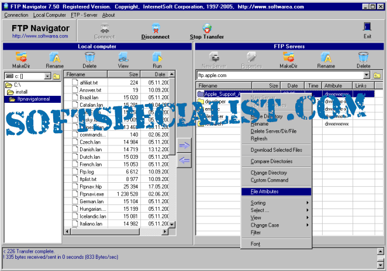Viewport: 387px width, 271px height.
Task: Click Delete icon in FTP Servers panel
Action: 363,57
